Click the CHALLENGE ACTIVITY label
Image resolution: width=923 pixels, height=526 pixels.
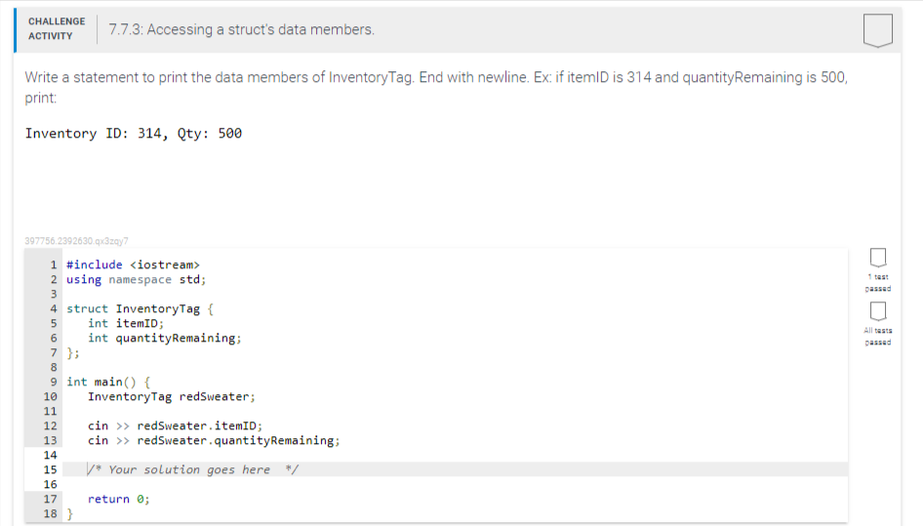point(57,28)
